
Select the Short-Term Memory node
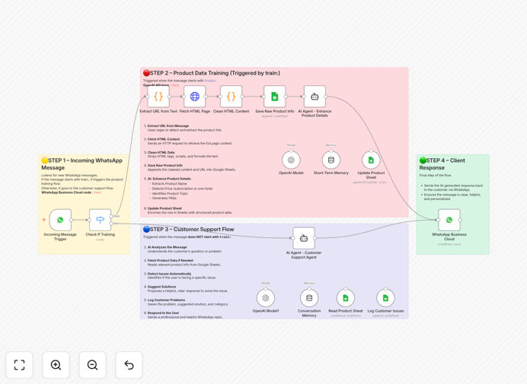331,160
